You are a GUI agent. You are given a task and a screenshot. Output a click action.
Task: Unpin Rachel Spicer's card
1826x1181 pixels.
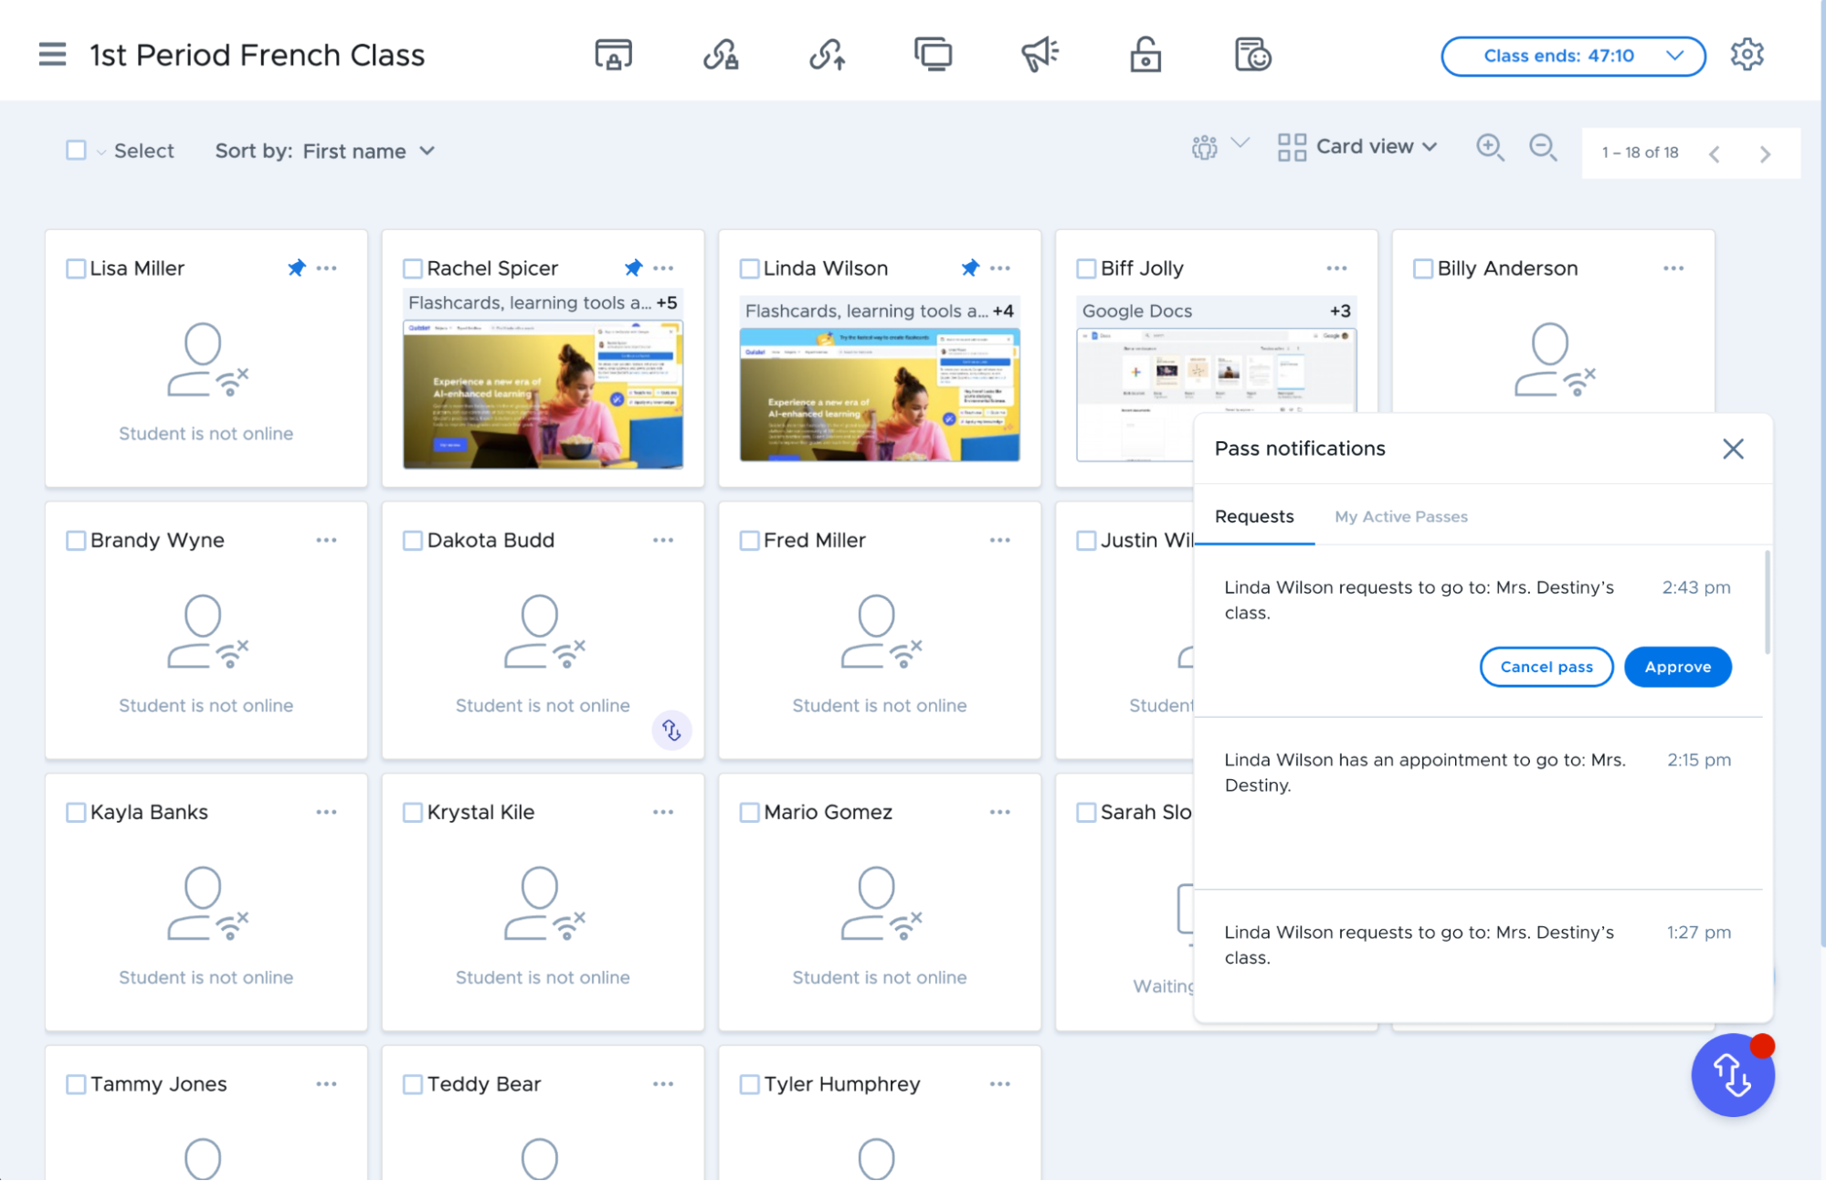coord(633,268)
